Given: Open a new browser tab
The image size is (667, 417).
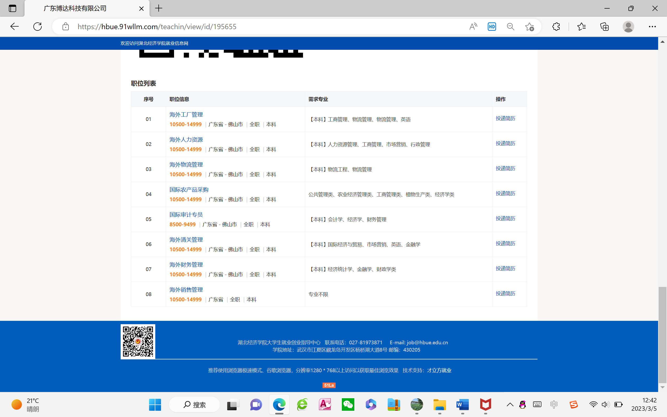Looking at the screenshot, I should pos(159,8).
